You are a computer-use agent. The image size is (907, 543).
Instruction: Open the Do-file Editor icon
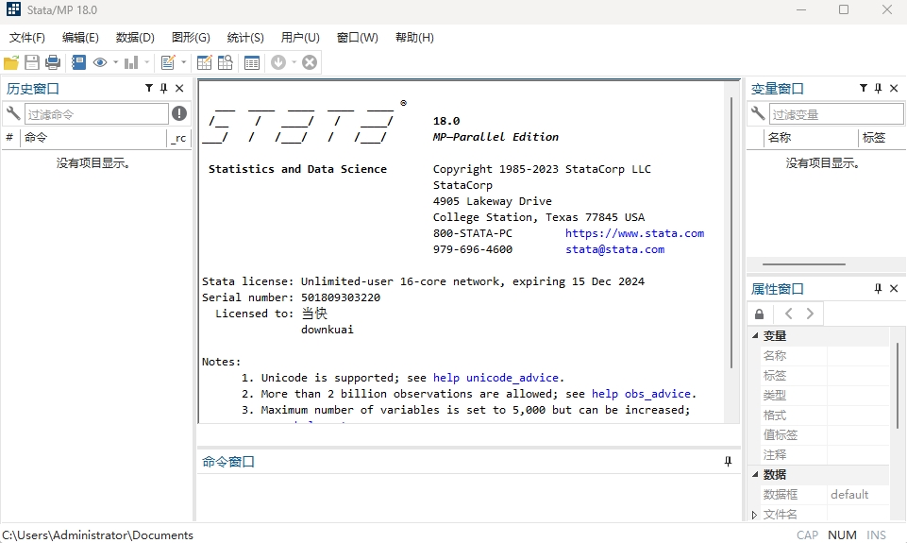[168, 62]
